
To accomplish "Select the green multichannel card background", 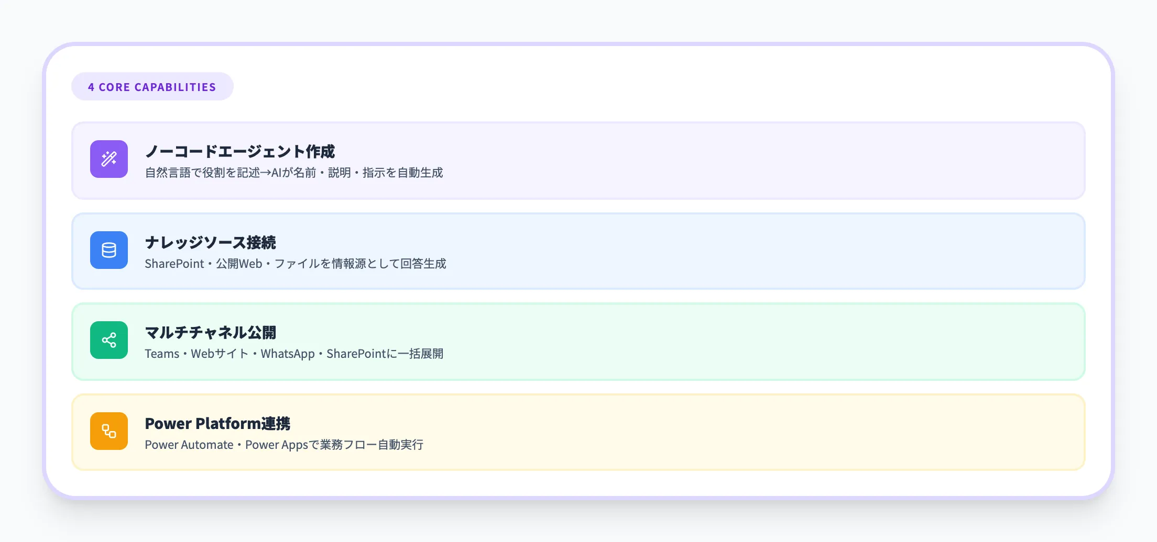I will click(734, 341).
